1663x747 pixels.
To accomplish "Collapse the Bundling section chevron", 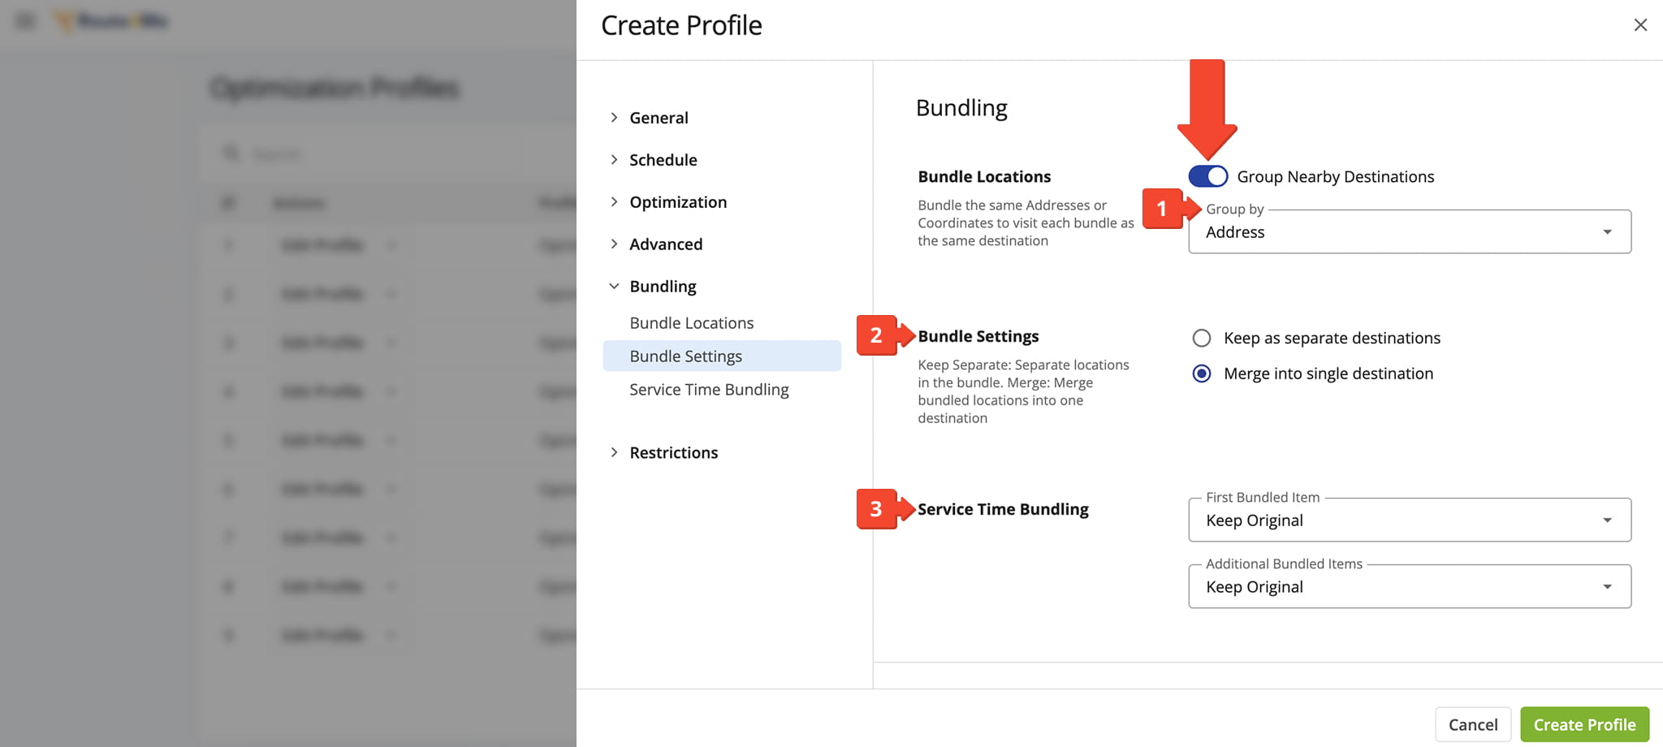I will tap(614, 287).
